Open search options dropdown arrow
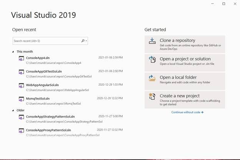The image size is (240, 160). click(86, 41)
